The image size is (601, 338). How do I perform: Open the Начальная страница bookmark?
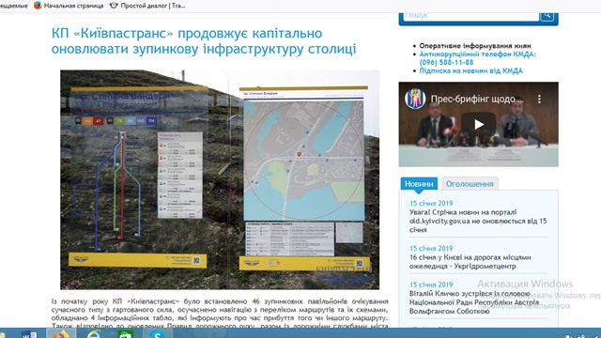[69, 6]
